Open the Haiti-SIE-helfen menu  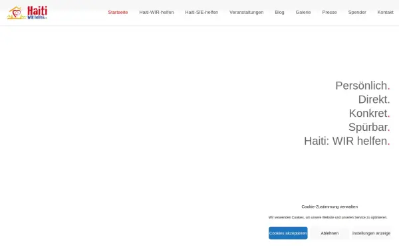click(x=201, y=12)
